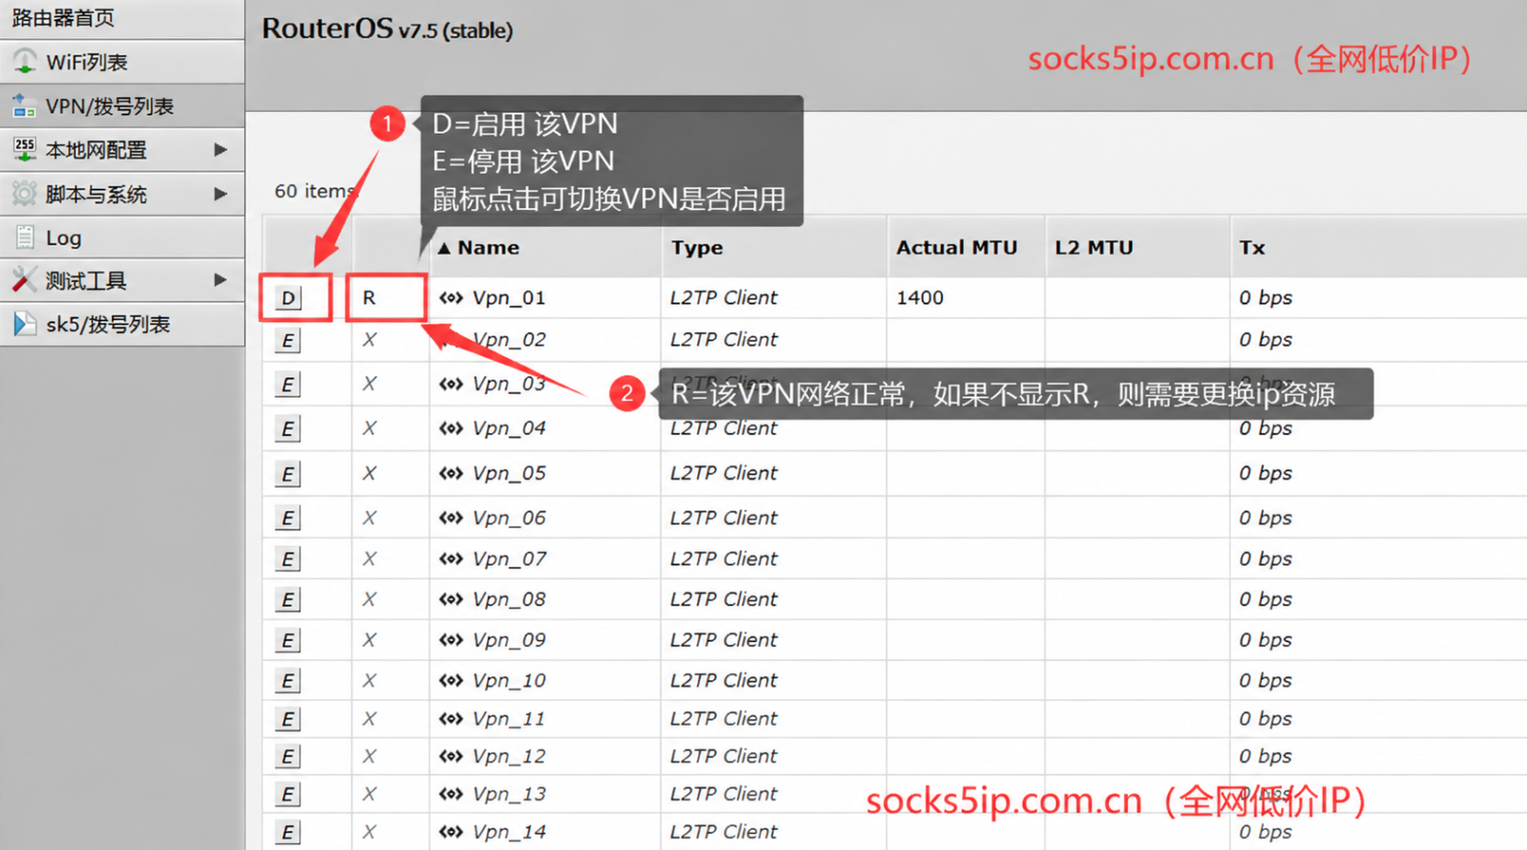1527x850 pixels.
Task: Open WiFi列表 menu item
Action: point(122,62)
